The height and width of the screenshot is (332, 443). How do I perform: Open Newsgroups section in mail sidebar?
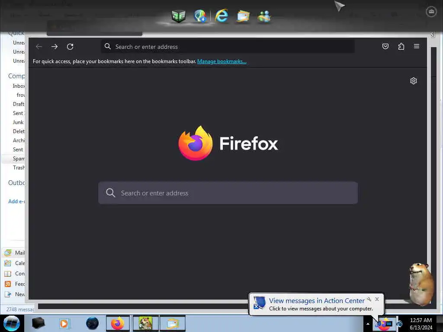[x=14, y=294]
